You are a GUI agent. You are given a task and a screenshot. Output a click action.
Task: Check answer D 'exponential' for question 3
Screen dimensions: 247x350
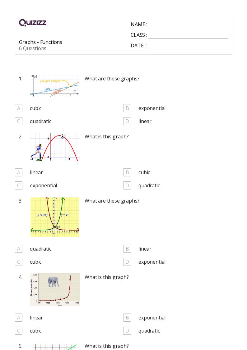click(x=127, y=262)
